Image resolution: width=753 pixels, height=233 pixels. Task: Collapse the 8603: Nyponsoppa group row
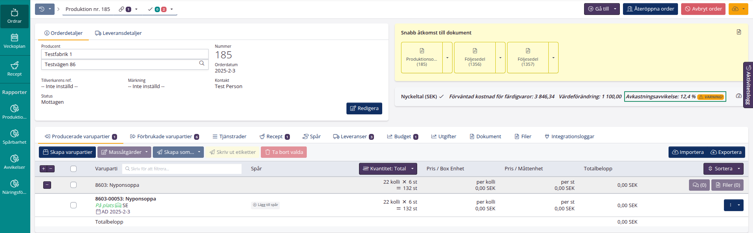tap(47, 185)
